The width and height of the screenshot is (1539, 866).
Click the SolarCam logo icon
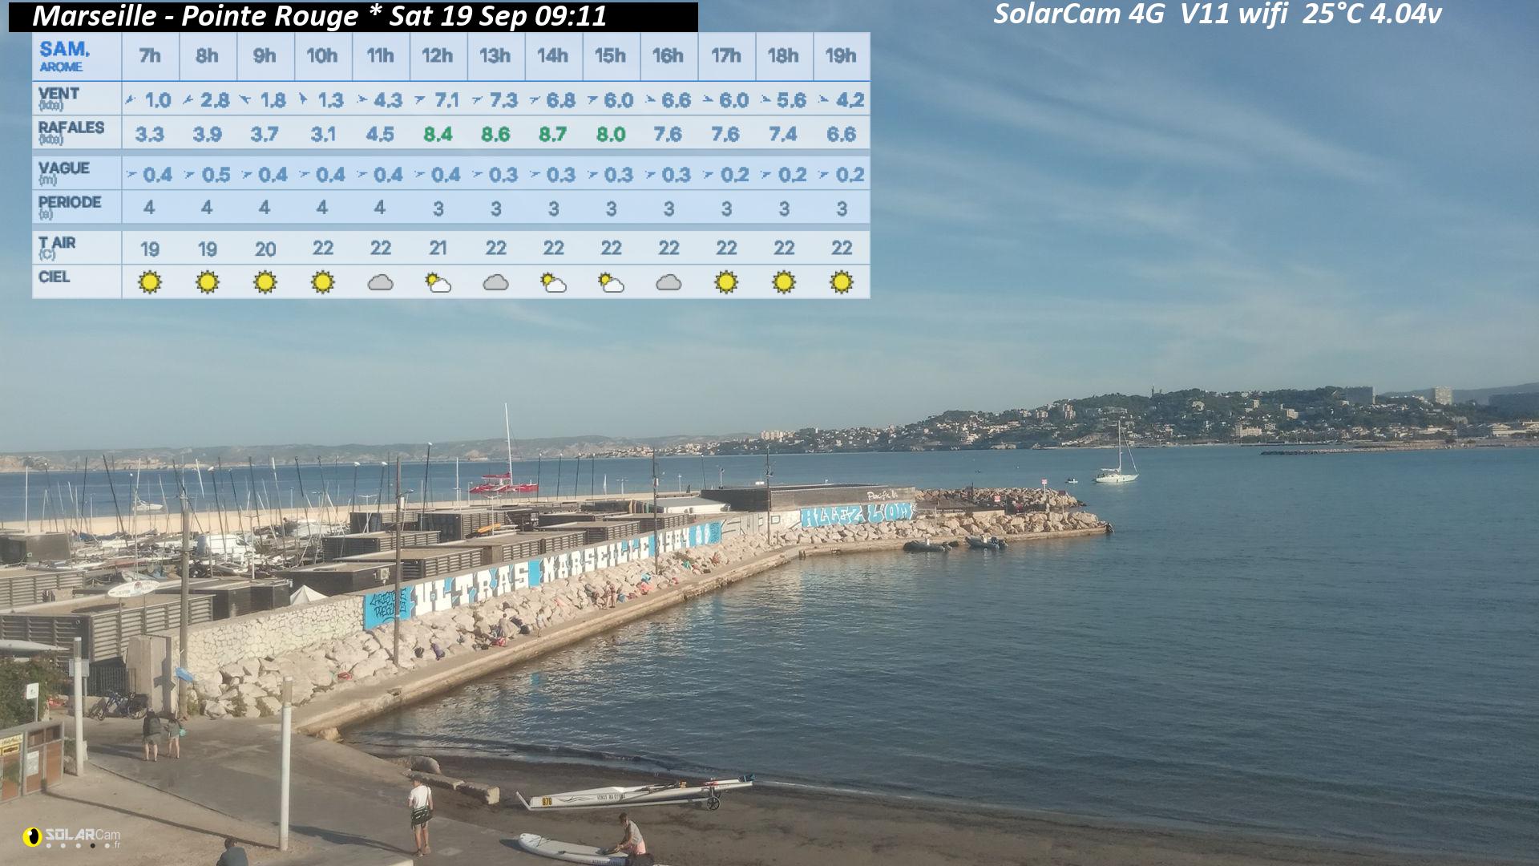[x=32, y=836]
